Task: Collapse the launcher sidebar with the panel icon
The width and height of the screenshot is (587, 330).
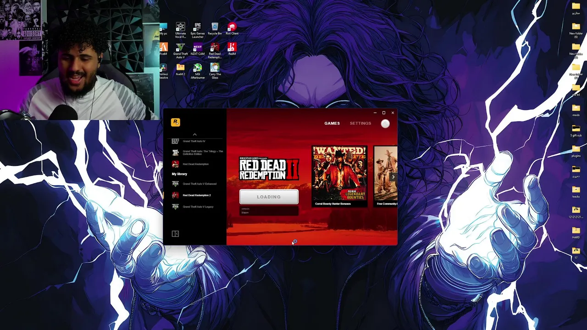Action: [175, 234]
